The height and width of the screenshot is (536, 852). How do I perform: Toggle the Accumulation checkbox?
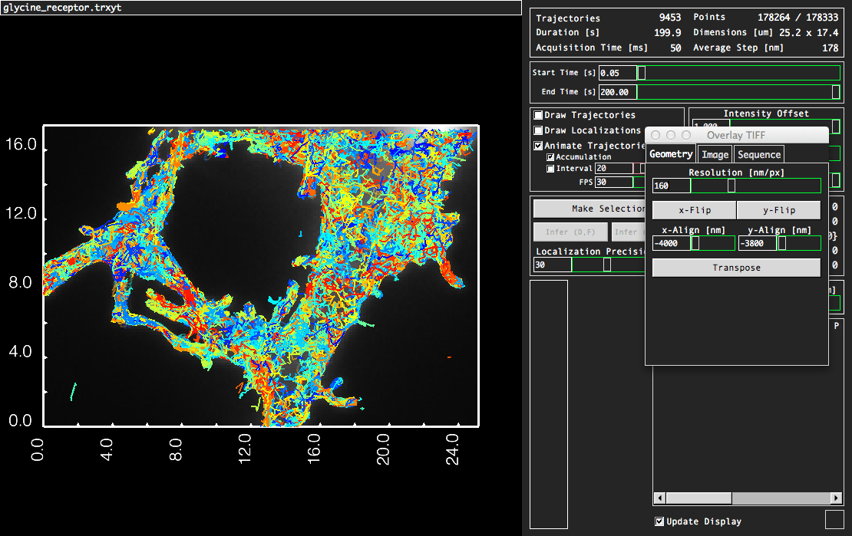point(550,157)
